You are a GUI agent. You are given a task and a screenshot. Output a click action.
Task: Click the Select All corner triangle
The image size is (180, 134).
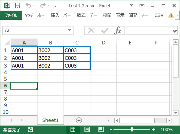(7, 43)
